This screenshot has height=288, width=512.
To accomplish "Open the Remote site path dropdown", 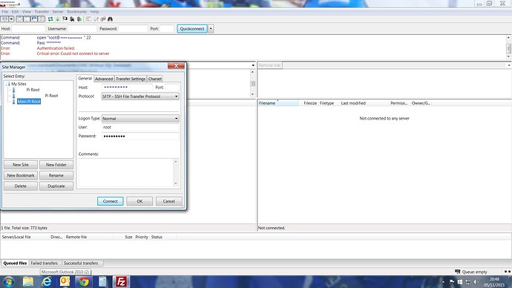I will coord(509,65).
